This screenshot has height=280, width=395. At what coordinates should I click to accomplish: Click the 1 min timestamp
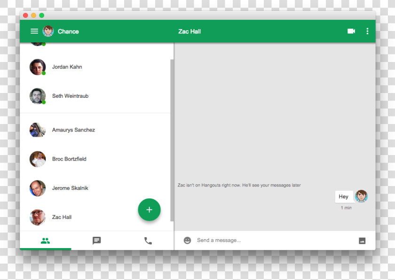(346, 208)
